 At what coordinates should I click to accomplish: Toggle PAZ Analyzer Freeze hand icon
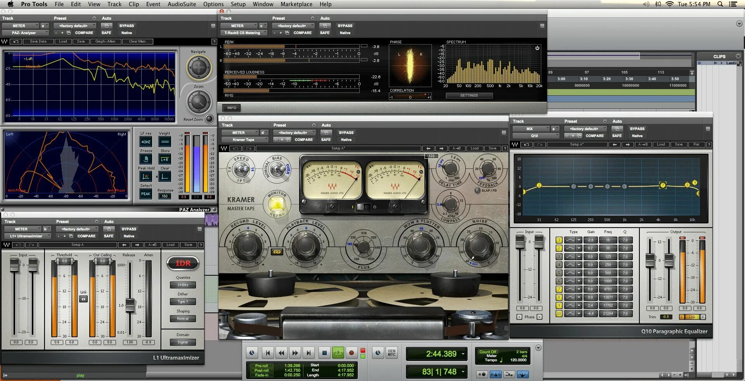pyautogui.click(x=146, y=159)
